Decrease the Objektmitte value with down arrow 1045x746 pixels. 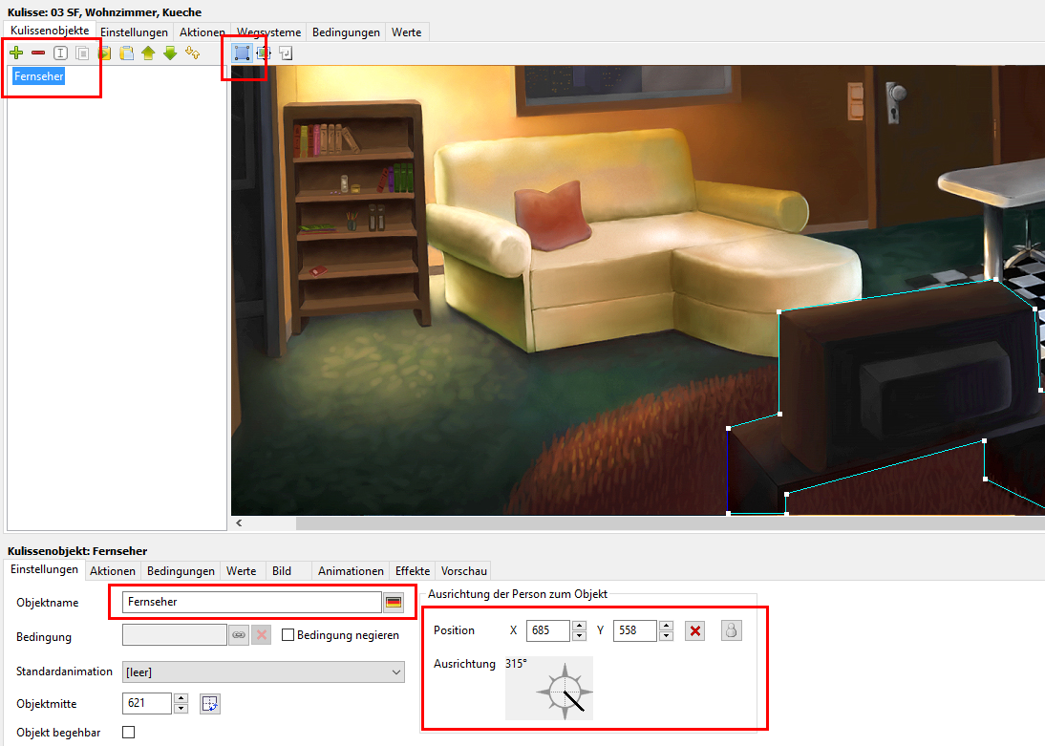point(181,708)
